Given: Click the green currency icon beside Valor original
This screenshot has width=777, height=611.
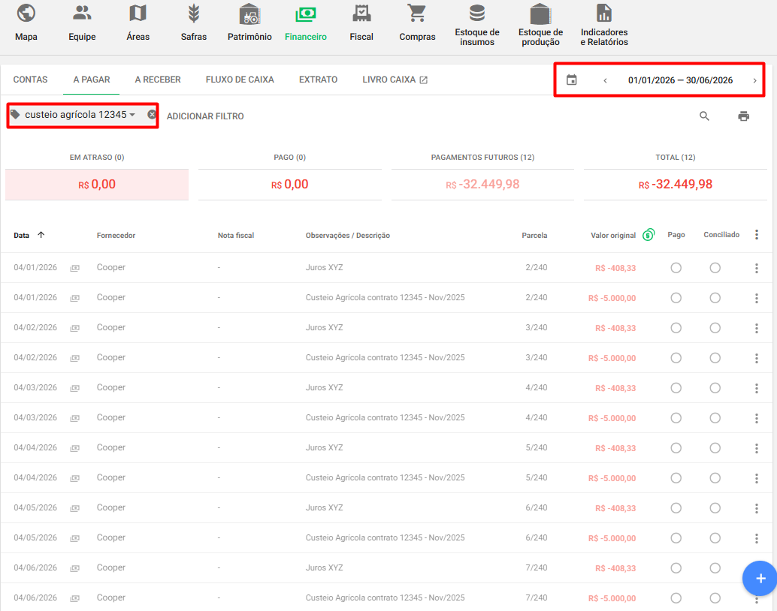Looking at the screenshot, I should (x=649, y=235).
